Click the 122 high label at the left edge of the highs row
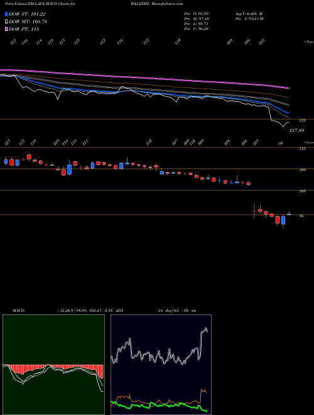The image size is (314, 415). 14,41
